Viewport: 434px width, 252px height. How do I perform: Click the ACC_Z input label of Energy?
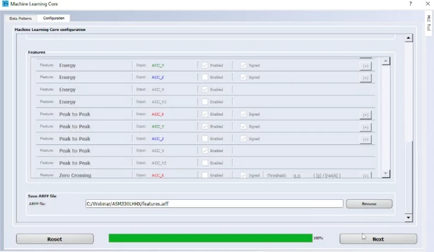coord(158,77)
